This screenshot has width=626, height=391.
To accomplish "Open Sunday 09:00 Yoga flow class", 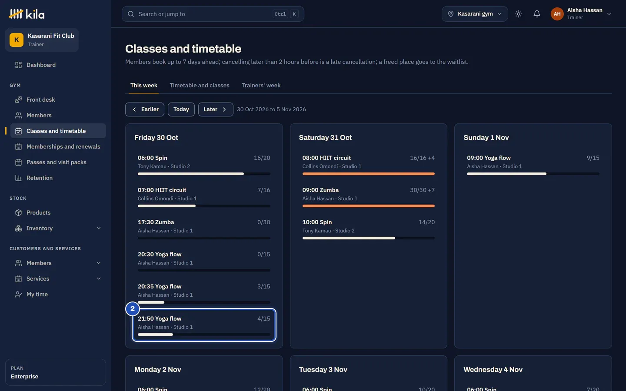I will (x=533, y=164).
